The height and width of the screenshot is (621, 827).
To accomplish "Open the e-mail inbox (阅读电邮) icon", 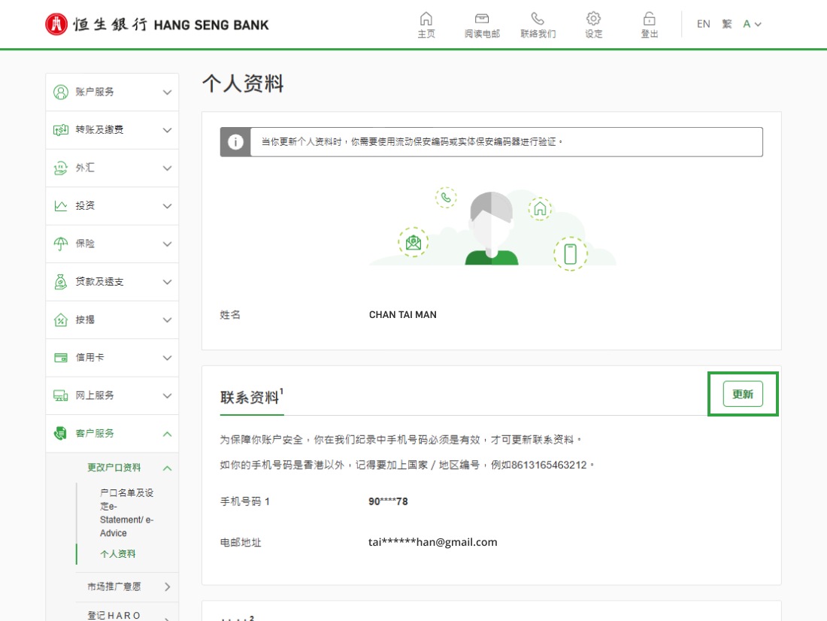I will click(482, 19).
